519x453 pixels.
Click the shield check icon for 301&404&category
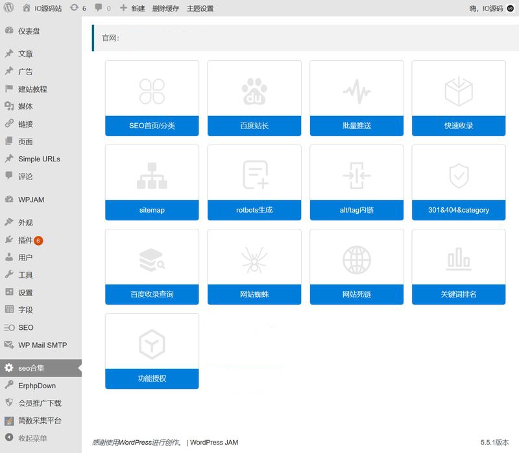(x=459, y=176)
